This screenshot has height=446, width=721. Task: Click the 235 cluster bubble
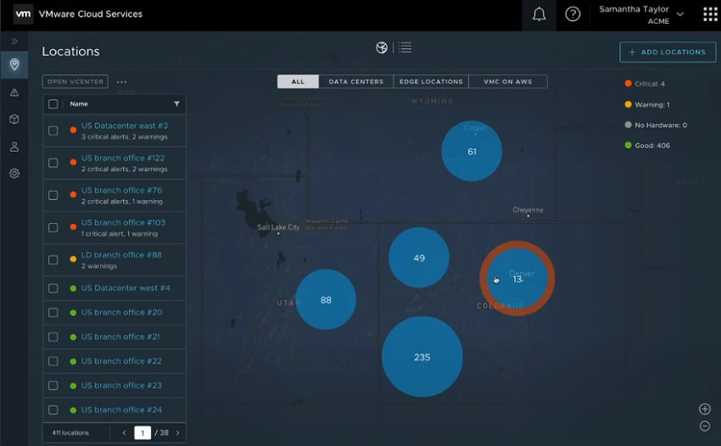tap(422, 357)
